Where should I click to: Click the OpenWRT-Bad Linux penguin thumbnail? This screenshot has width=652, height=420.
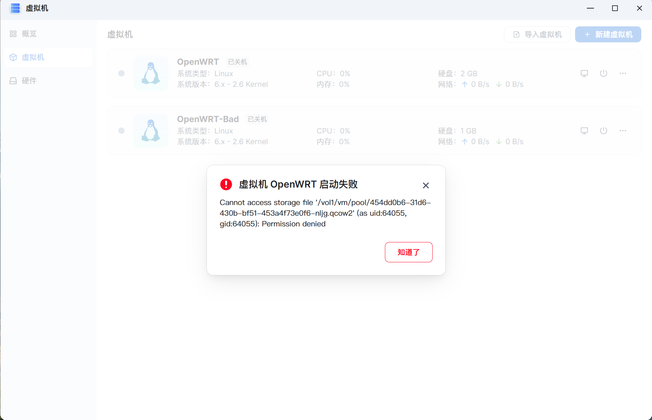click(x=151, y=131)
